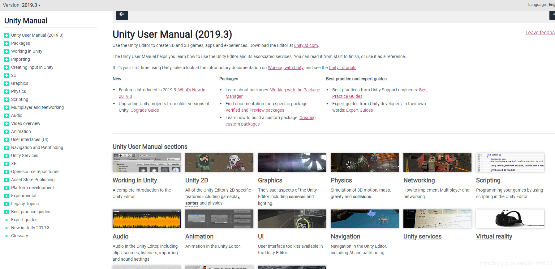Image resolution: width=555 pixels, height=269 pixels.
Task: Follow the unity3d.com link
Action: pos(306,45)
